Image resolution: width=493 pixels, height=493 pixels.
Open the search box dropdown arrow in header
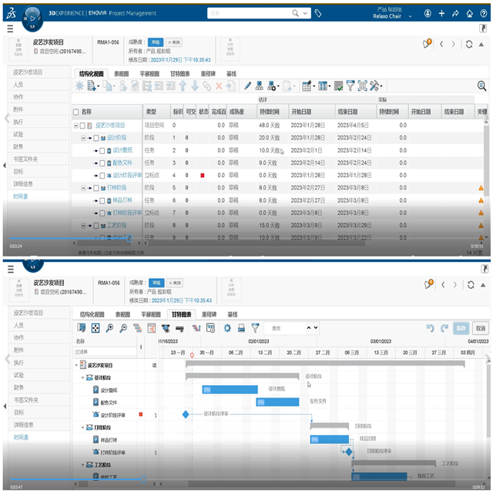(x=305, y=13)
